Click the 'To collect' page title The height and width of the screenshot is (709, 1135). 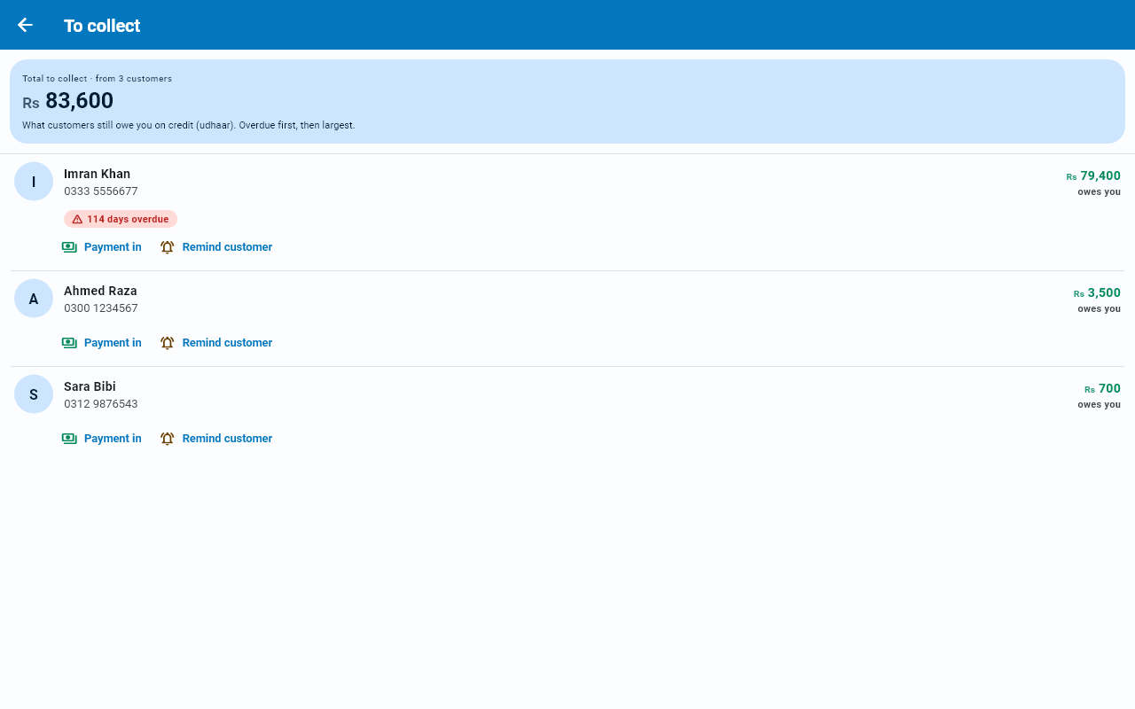(x=102, y=26)
